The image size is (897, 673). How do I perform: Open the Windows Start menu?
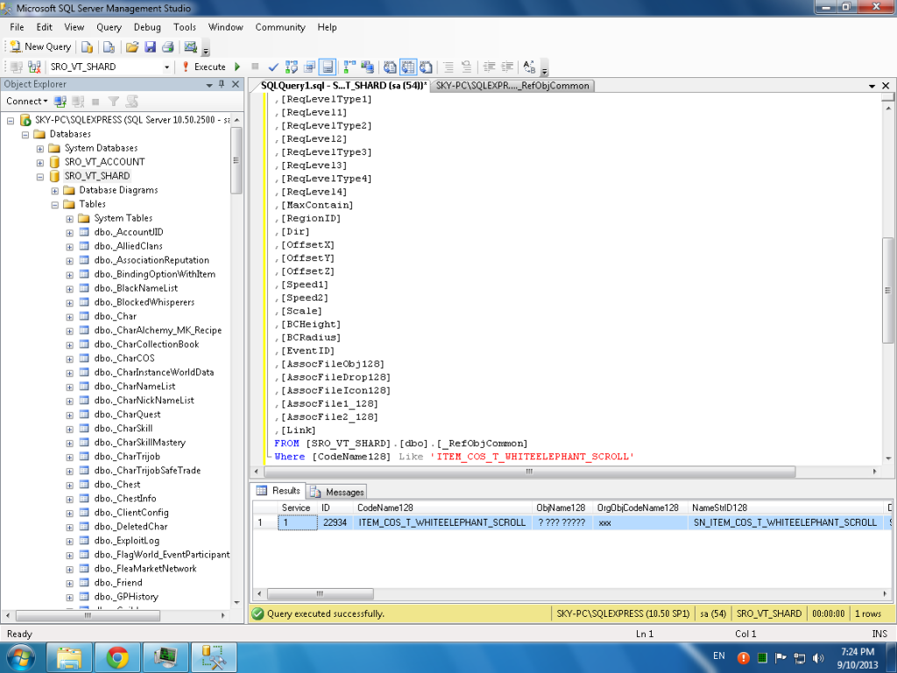point(21,657)
